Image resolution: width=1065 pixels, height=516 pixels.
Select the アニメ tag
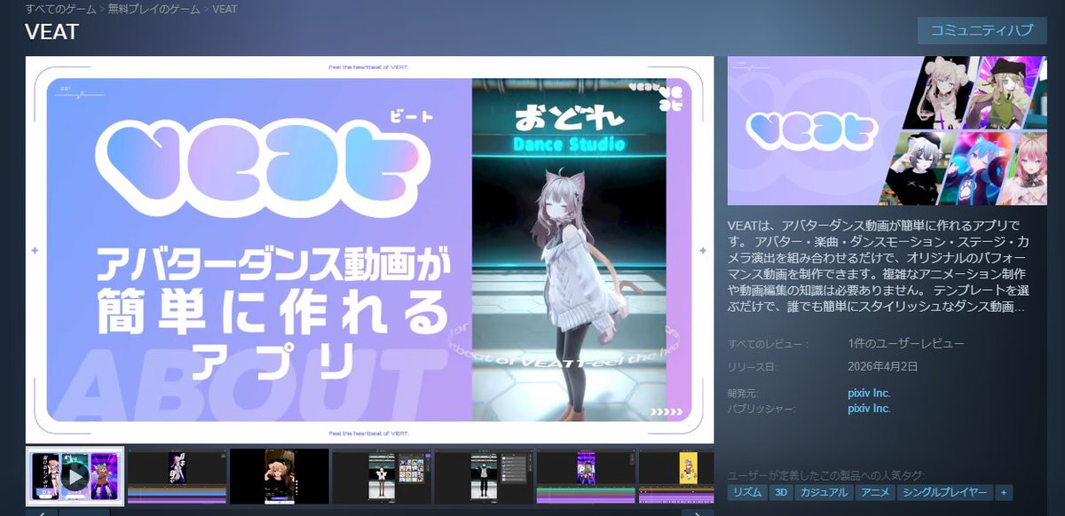coord(873,492)
